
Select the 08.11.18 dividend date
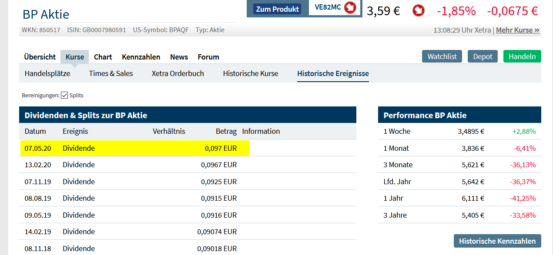tap(38, 248)
